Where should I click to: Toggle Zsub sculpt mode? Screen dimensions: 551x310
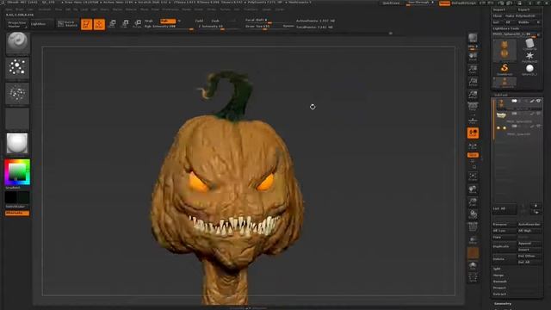215,21
